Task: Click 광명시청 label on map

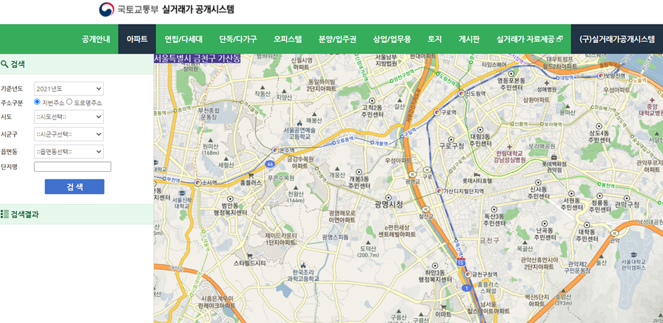Action: [389, 204]
